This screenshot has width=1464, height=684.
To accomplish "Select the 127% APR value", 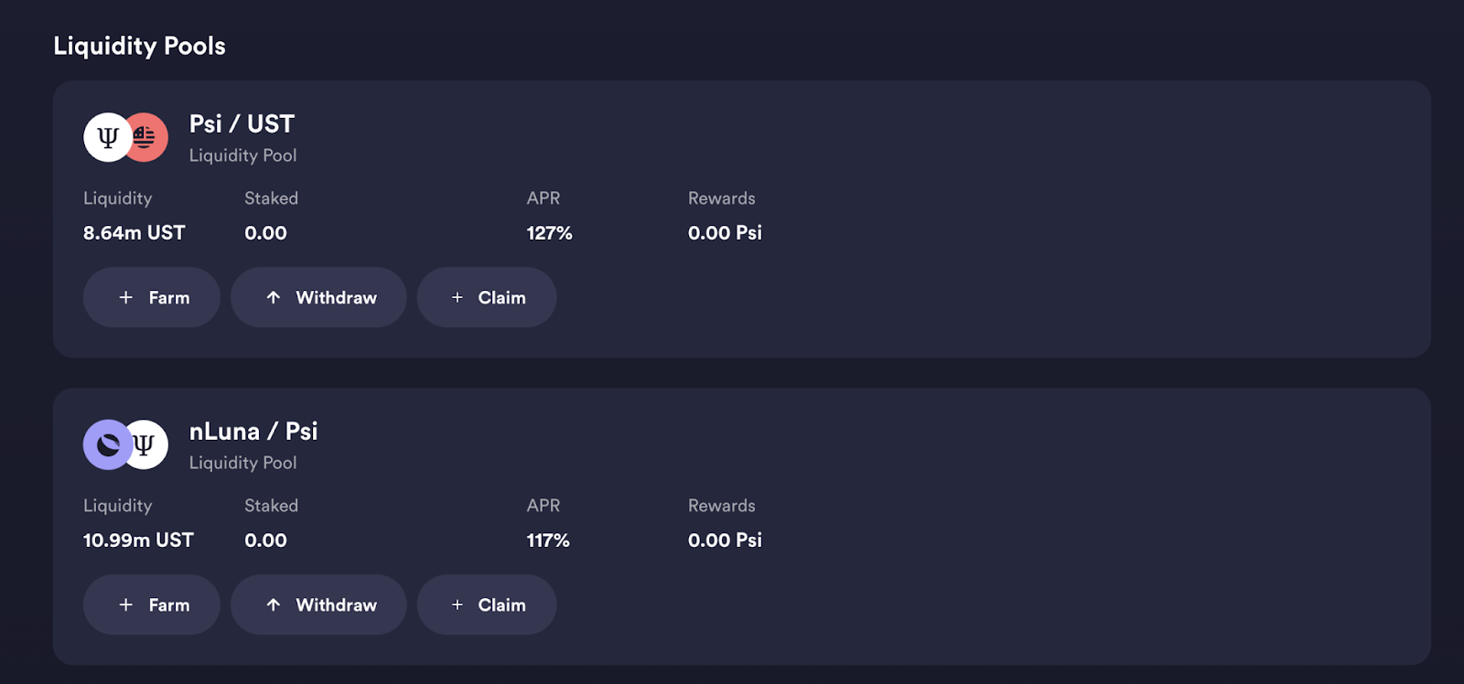I will click(x=549, y=233).
